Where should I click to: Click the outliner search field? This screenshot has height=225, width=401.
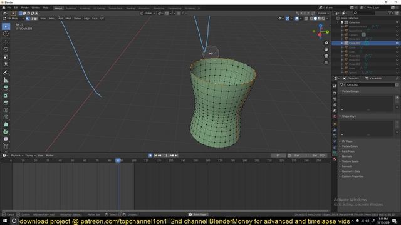(x=365, y=13)
